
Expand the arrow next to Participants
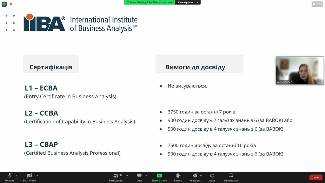[127, 175]
